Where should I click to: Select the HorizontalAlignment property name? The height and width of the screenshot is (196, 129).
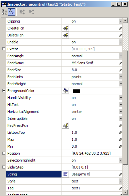[23, 112]
